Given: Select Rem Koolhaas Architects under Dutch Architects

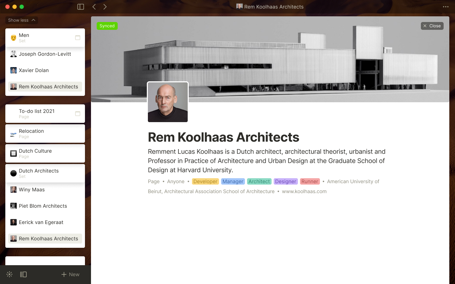Looking at the screenshot, I should point(45,239).
